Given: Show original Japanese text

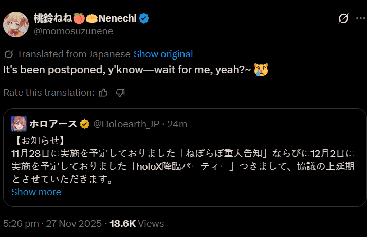Looking at the screenshot, I should (163, 54).
